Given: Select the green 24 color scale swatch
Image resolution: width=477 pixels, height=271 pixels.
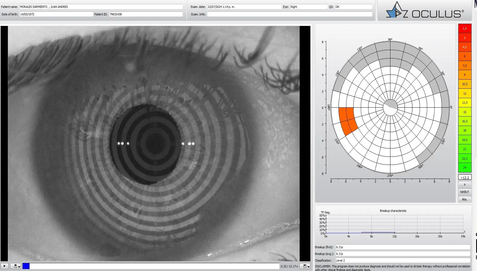Looking at the screenshot, I should pos(465,168).
